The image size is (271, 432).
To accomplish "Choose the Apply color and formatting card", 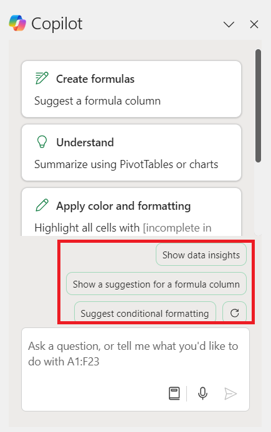I will [131, 212].
